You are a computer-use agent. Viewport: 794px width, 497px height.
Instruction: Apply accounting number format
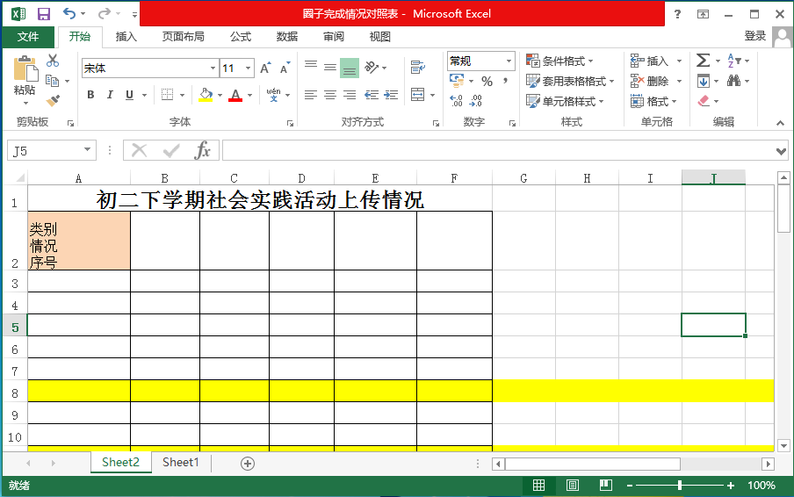point(457,81)
